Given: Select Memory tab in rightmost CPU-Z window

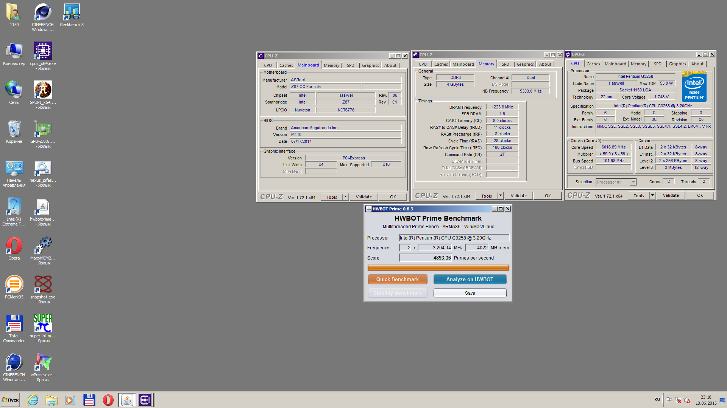Looking at the screenshot, I should click(638, 64).
